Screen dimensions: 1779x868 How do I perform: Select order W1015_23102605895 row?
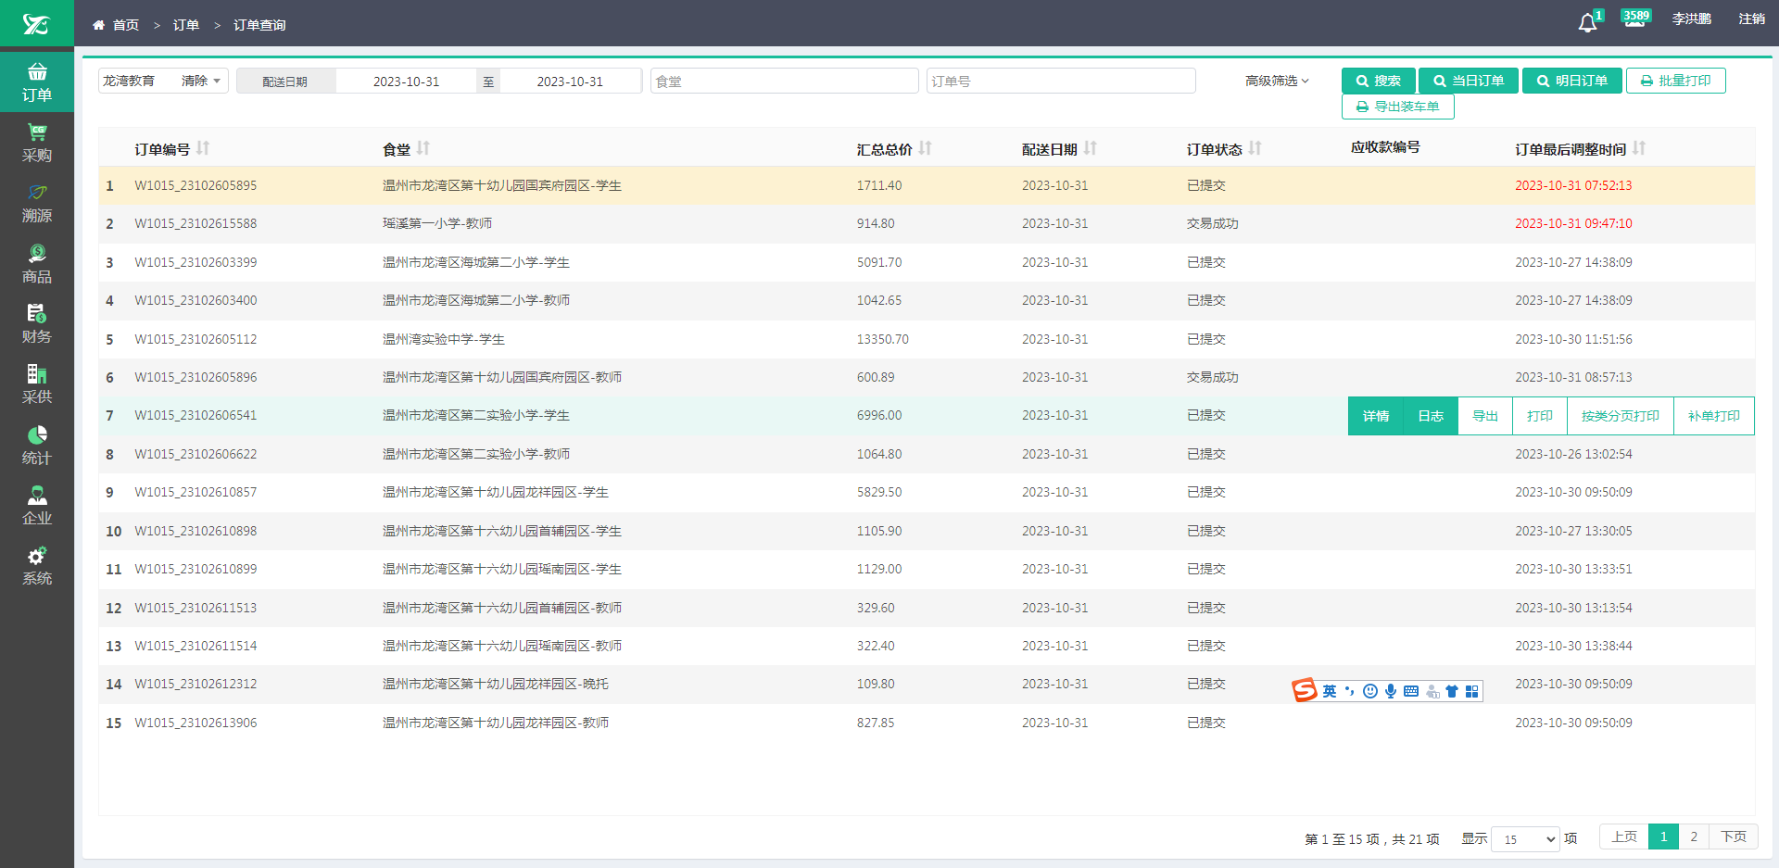[x=927, y=185]
